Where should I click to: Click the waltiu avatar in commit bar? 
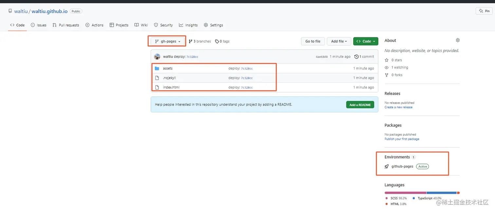pos(157,57)
